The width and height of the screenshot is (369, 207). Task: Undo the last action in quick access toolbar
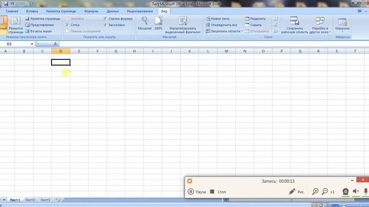tap(13, 3)
